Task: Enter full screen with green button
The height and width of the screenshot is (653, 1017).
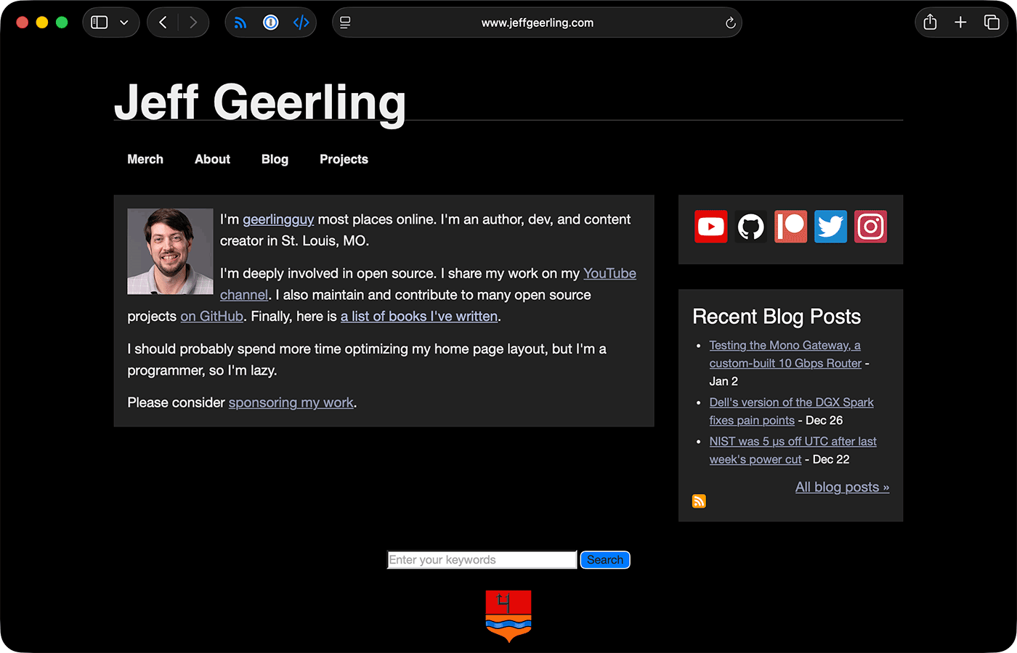Action: click(62, 23)
